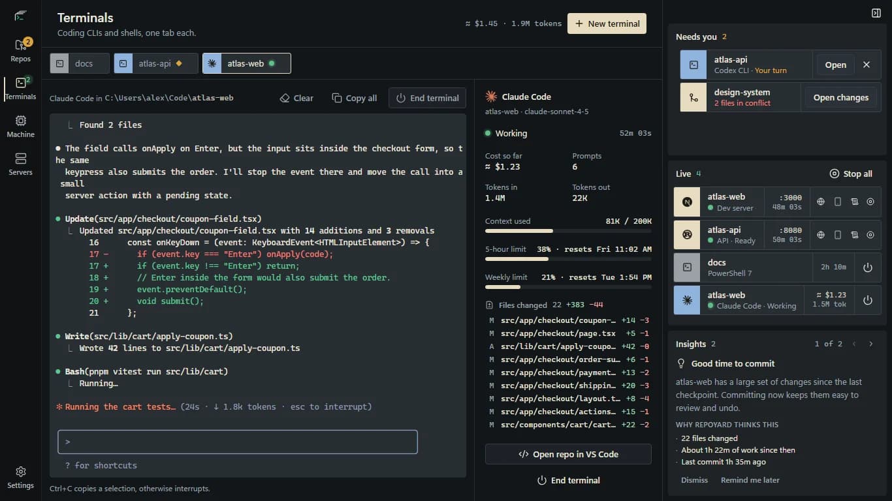Click the Context used progress bar
Screen dimensions: 892x501
(568, 231)
